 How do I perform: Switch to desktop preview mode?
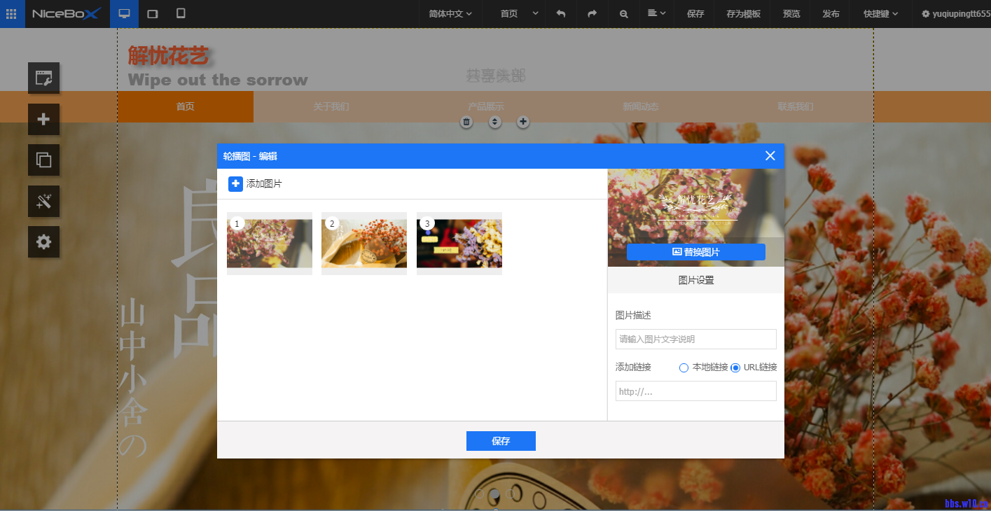point(124,13)
